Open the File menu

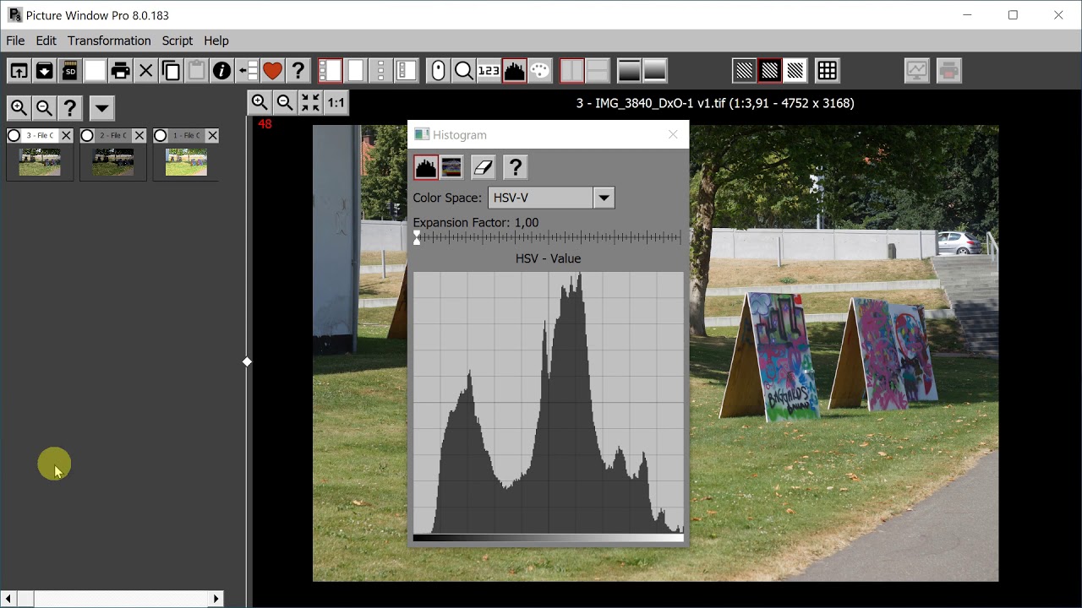[15, 41]
